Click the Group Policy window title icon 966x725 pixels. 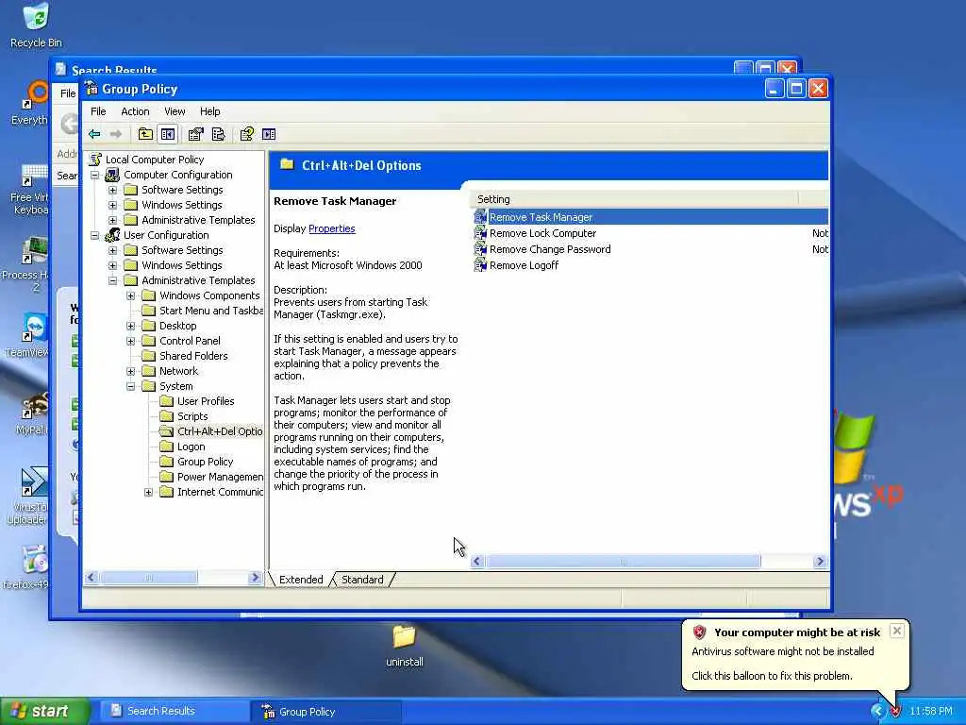tap(92, 89)
